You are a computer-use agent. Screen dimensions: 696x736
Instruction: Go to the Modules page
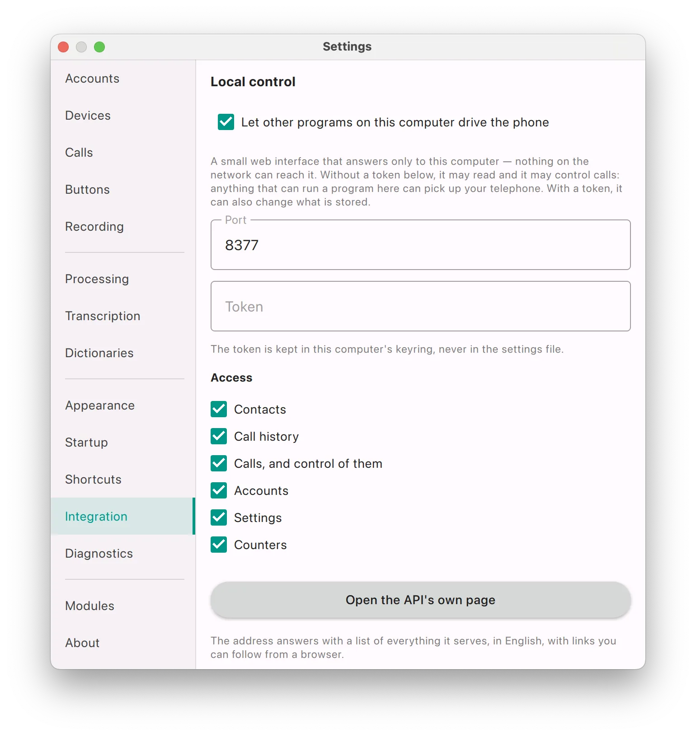(x=123, y=606)
